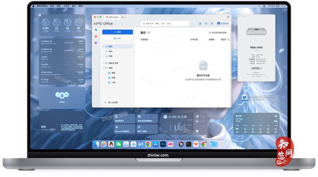Click the AAPL row in the stocks widget
Image resolution: width=318 pixels, height=177 pixels.
point(62,58)
